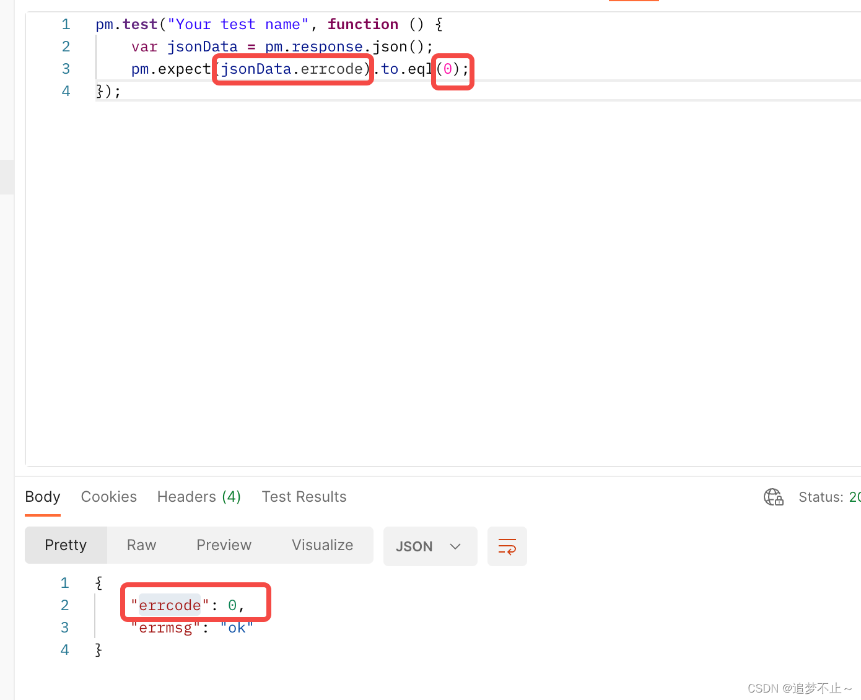Viewport: 861px width, 700px height.
Task: Click script editor line number 1
Action: tap(66, 24)
